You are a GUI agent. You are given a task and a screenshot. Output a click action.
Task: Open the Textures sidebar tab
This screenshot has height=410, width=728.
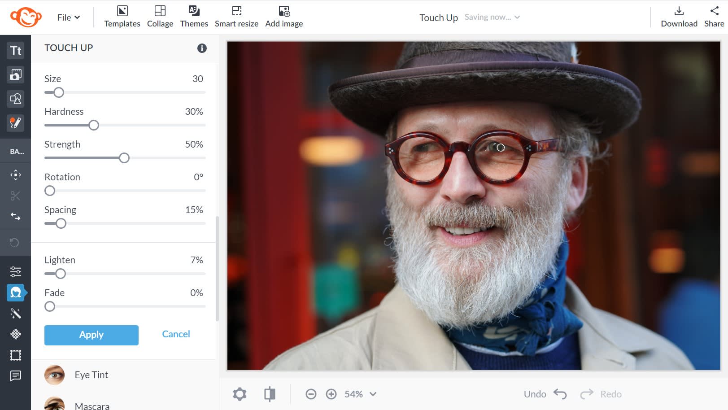pyautogui.click(x=16, y=334)
